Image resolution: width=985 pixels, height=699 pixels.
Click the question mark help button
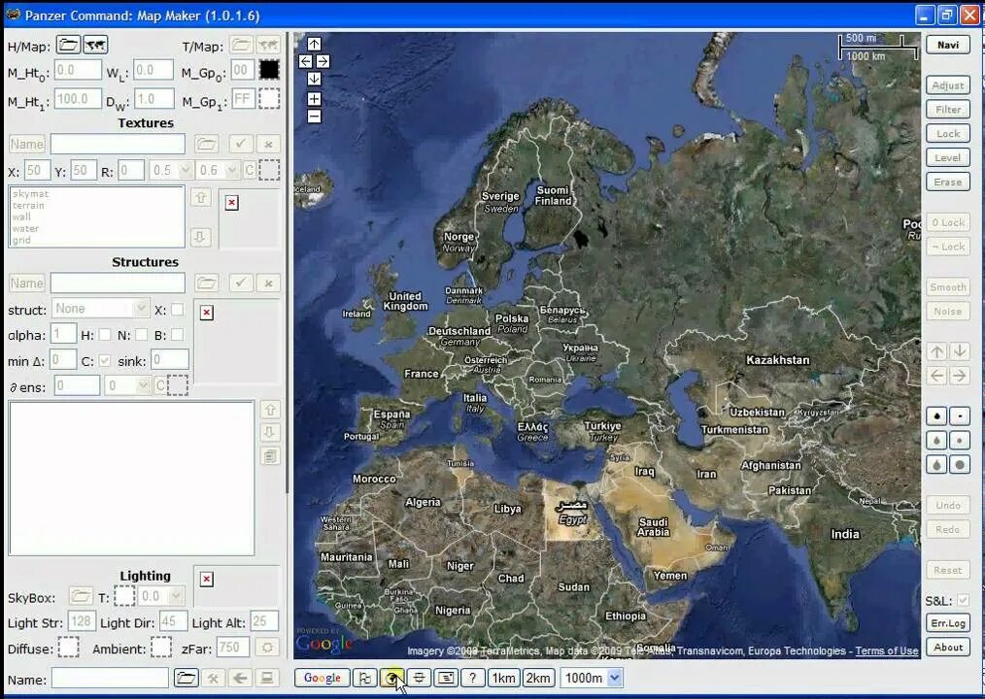[x=473, y=678]
